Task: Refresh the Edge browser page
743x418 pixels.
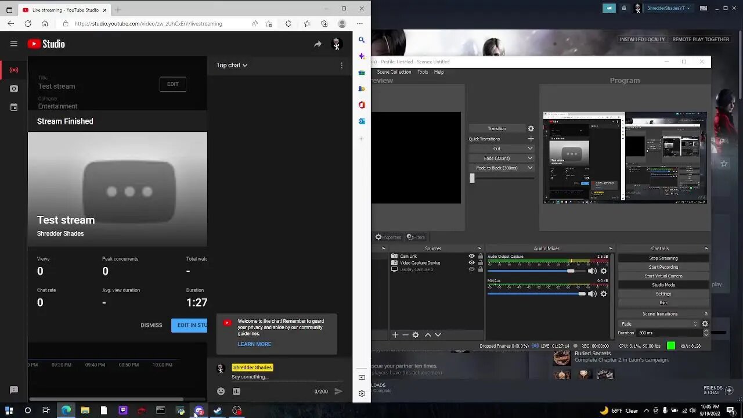Action: tap(28, 24)
